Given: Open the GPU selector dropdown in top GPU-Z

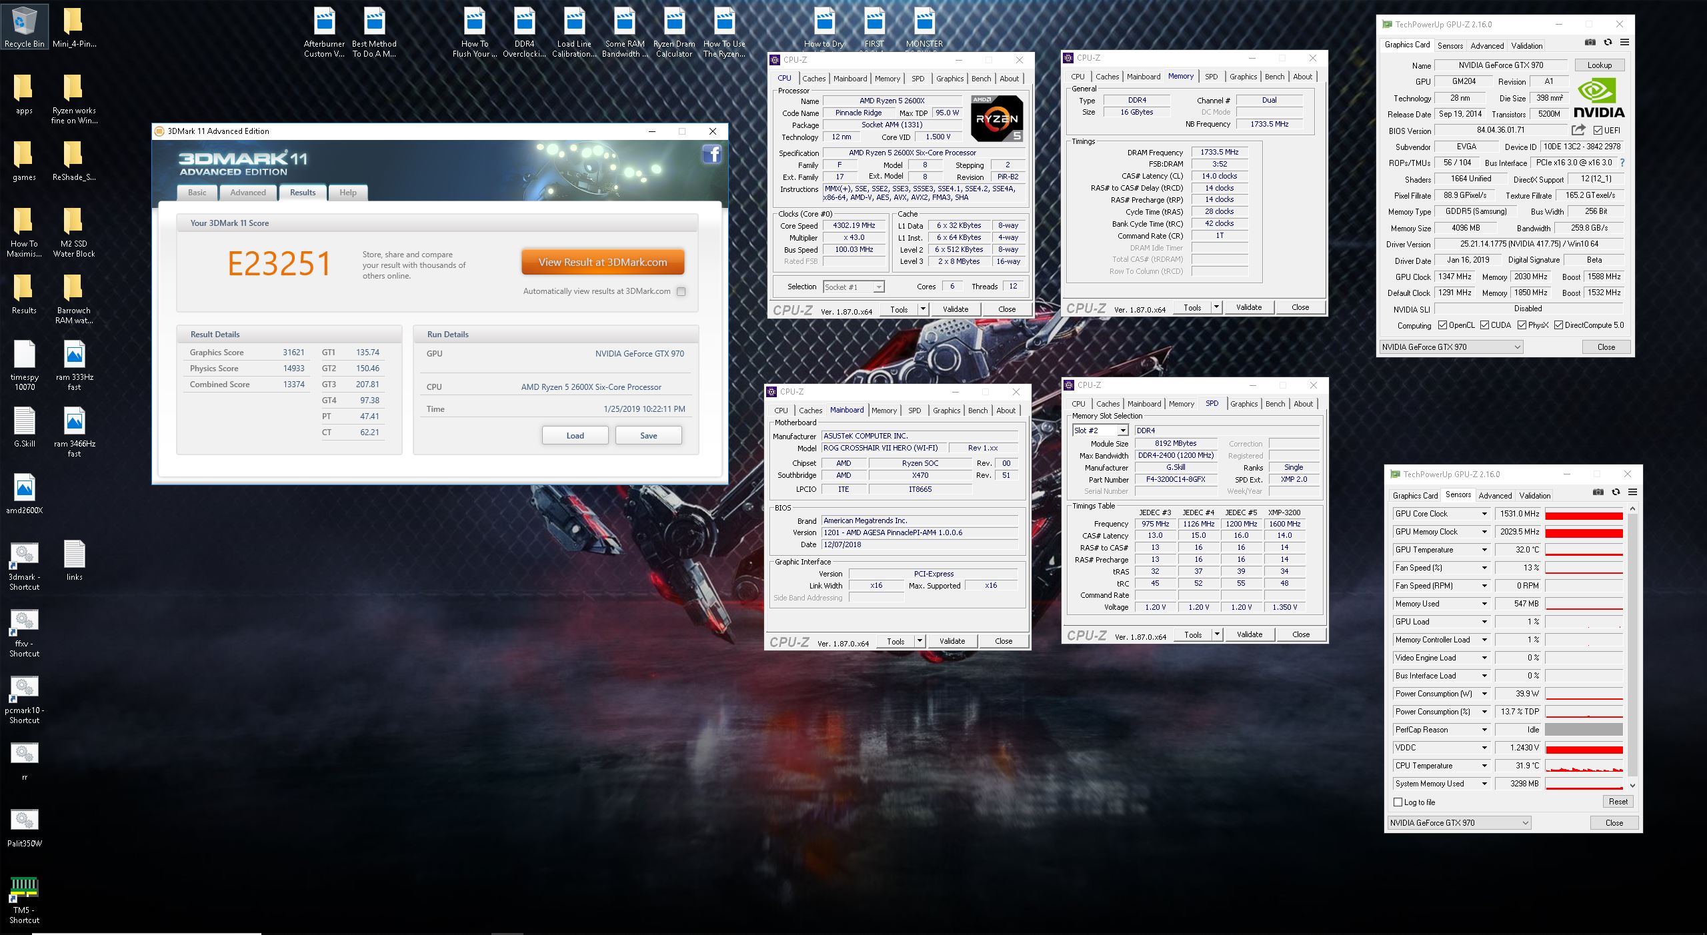Looking at the screenshot, I should click(x=1452, y=347).
